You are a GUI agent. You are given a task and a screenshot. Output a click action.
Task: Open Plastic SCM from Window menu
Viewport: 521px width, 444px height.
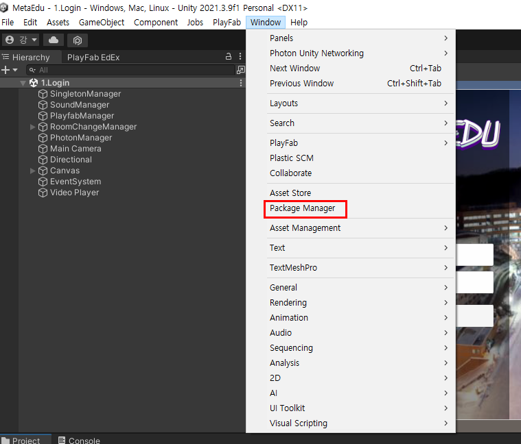point(351,158)
